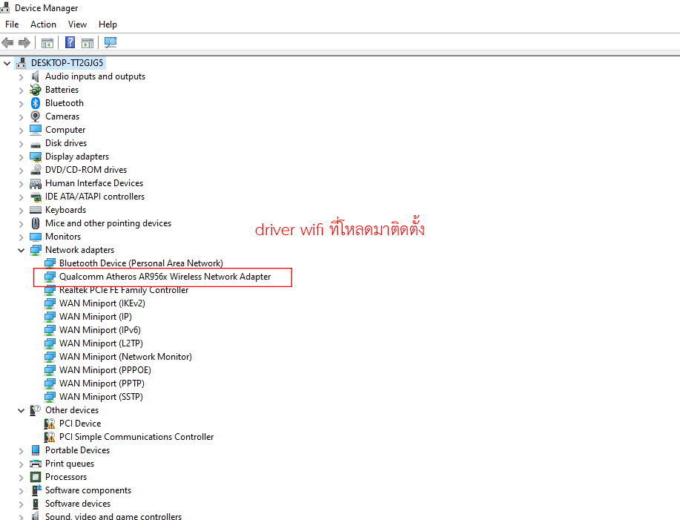Select the Human Interface Devices label
The height and width of the screenshot is (520, 680).
coord(94,183)
